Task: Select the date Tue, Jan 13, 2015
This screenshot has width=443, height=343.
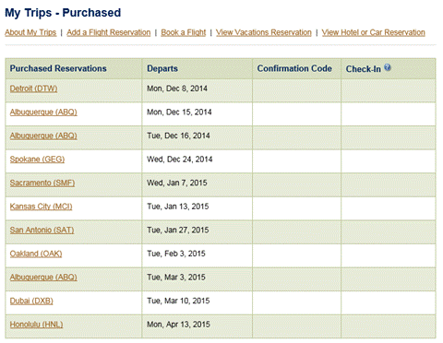Action: pos(178,207)
